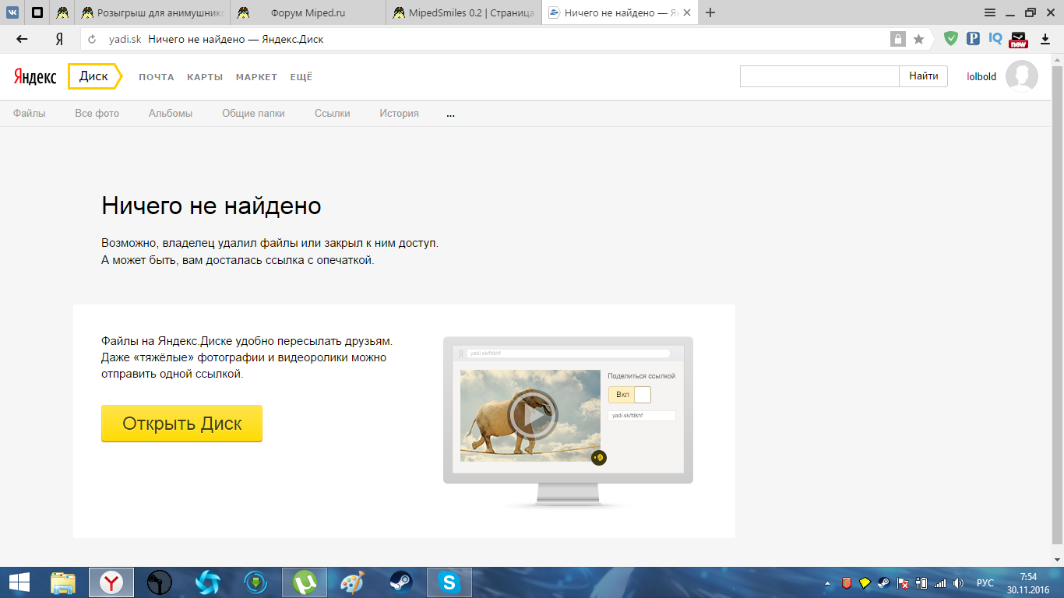Open ПОЧТА service link
This screenshot has width=1064, height=598.
(157, 77)
